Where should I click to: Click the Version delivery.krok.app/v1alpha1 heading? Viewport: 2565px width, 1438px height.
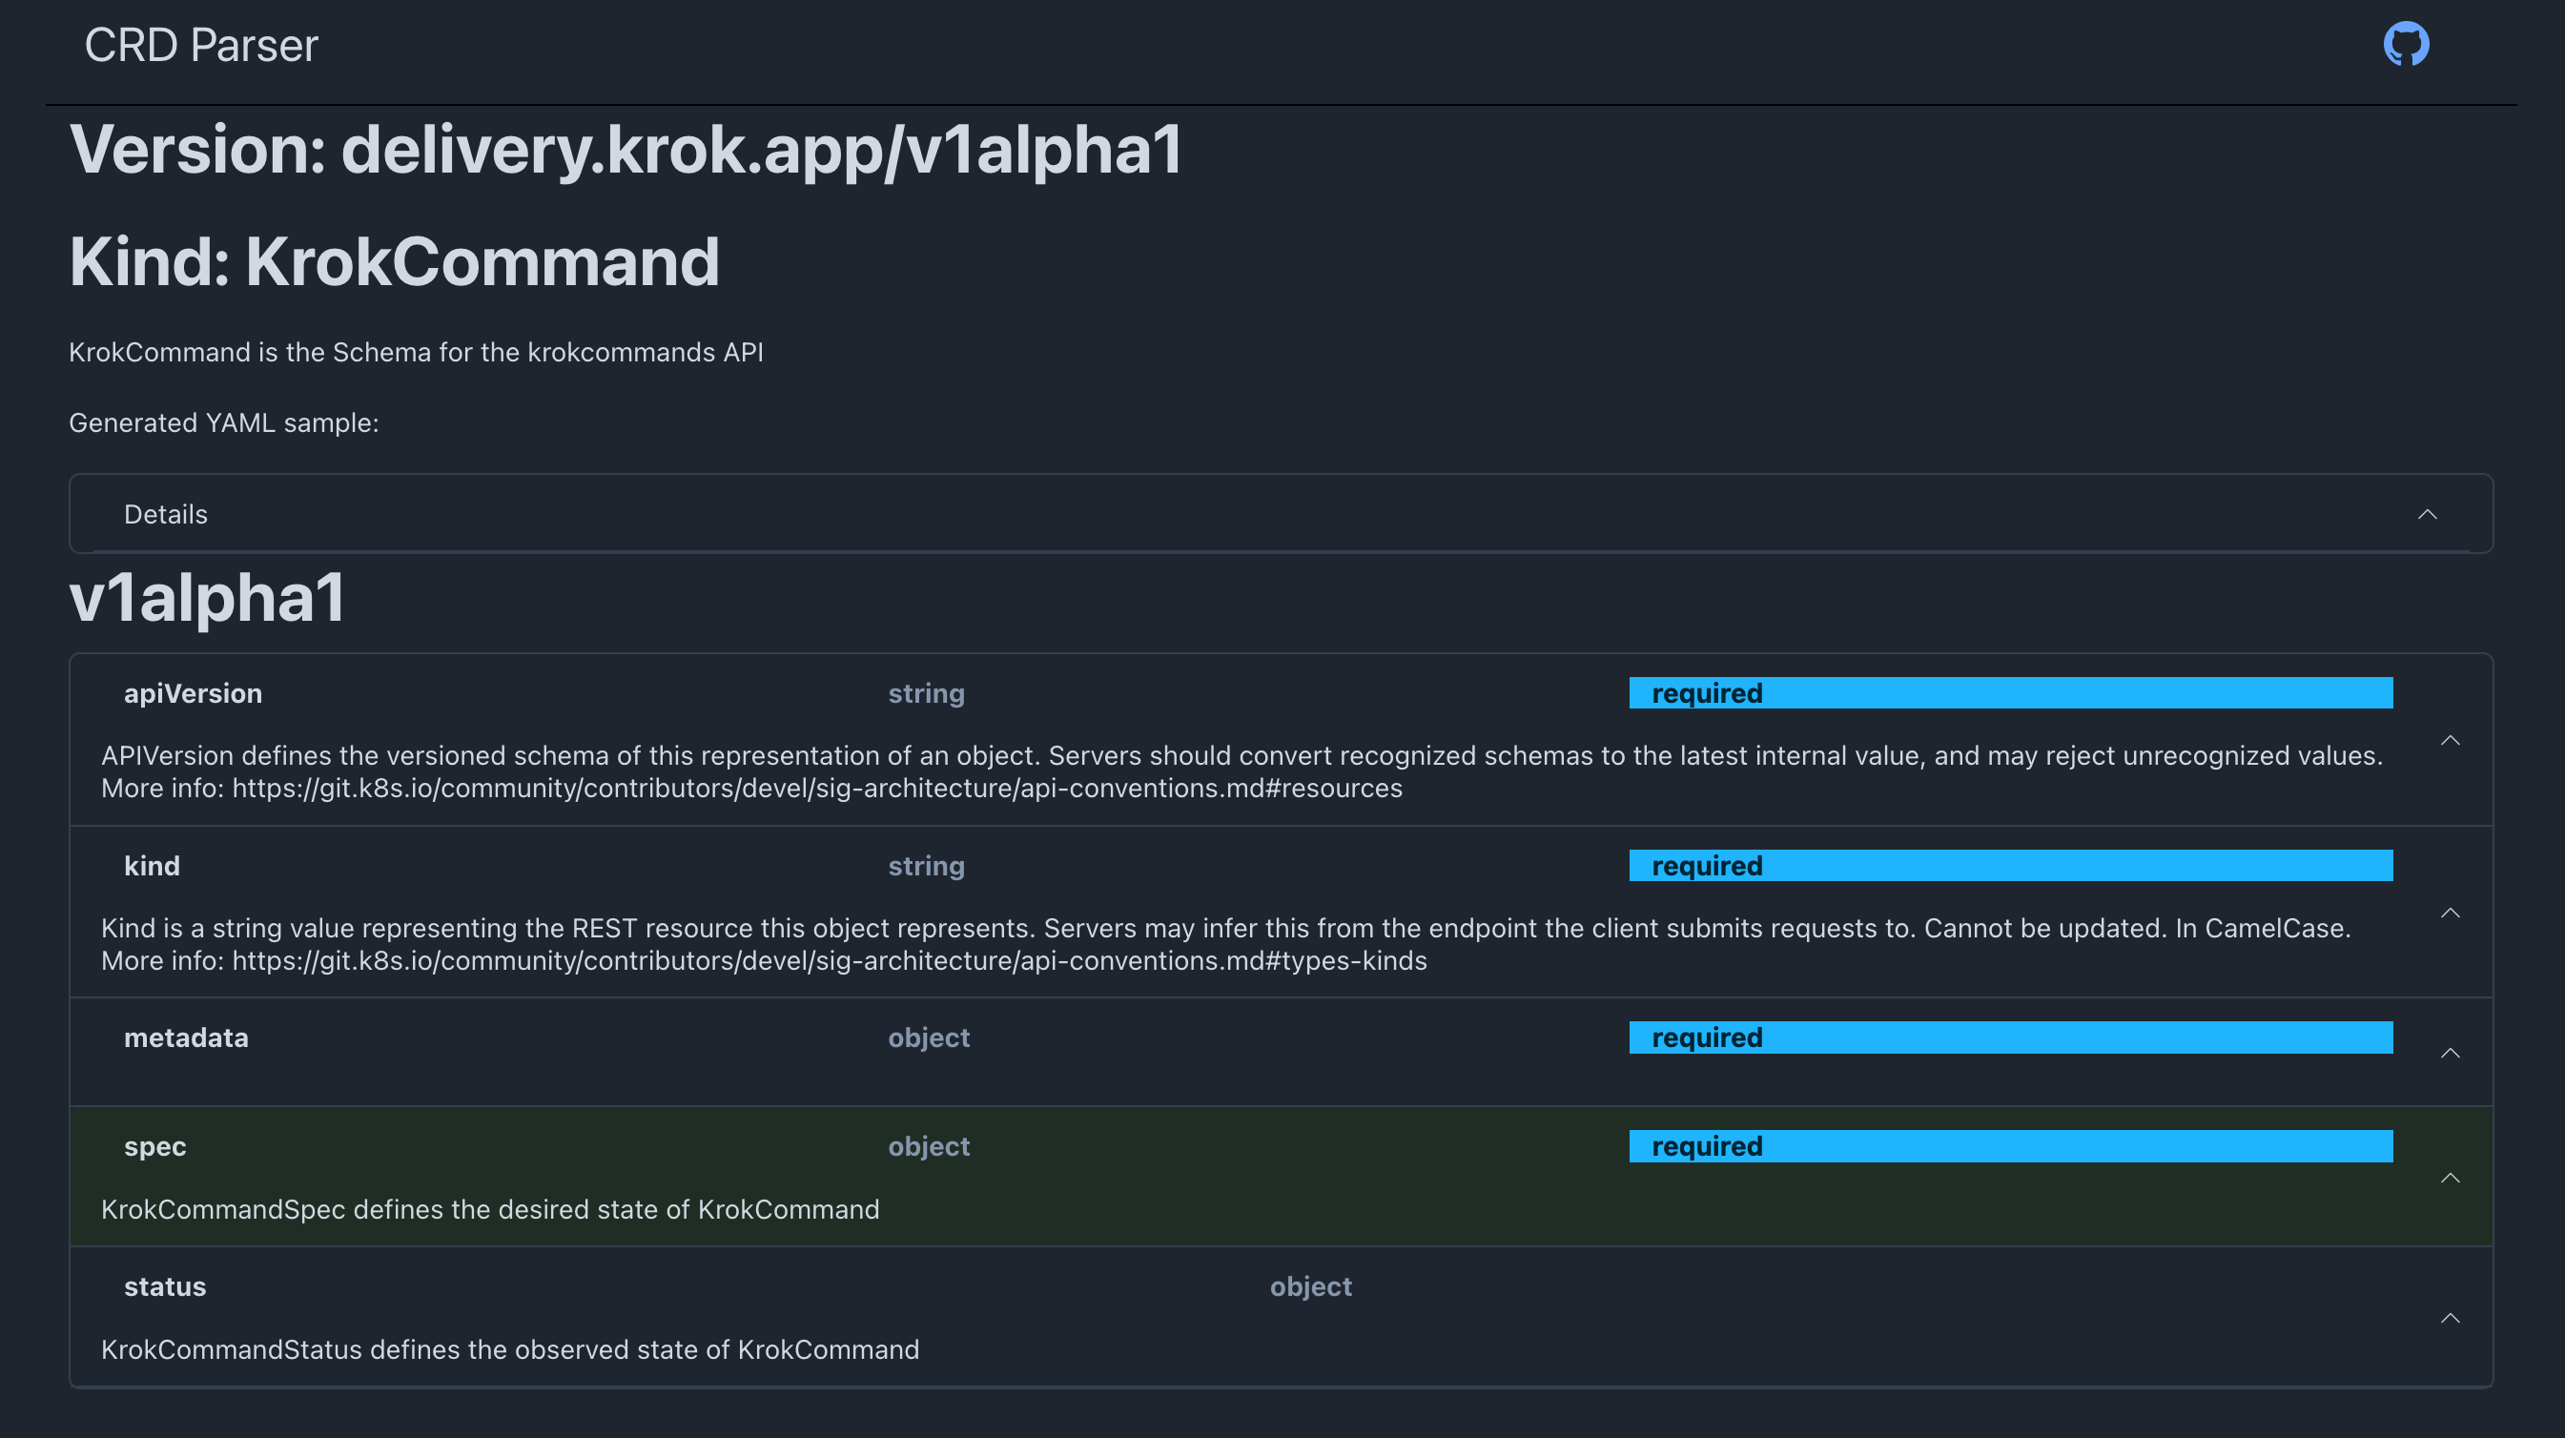(626, 150)
